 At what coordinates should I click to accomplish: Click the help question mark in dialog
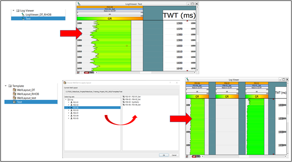(170, 83)
